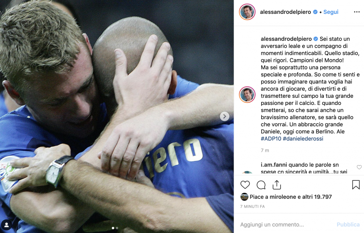
Task: Open the header profile picture of alessandrodelpiero
Action: 247,12
